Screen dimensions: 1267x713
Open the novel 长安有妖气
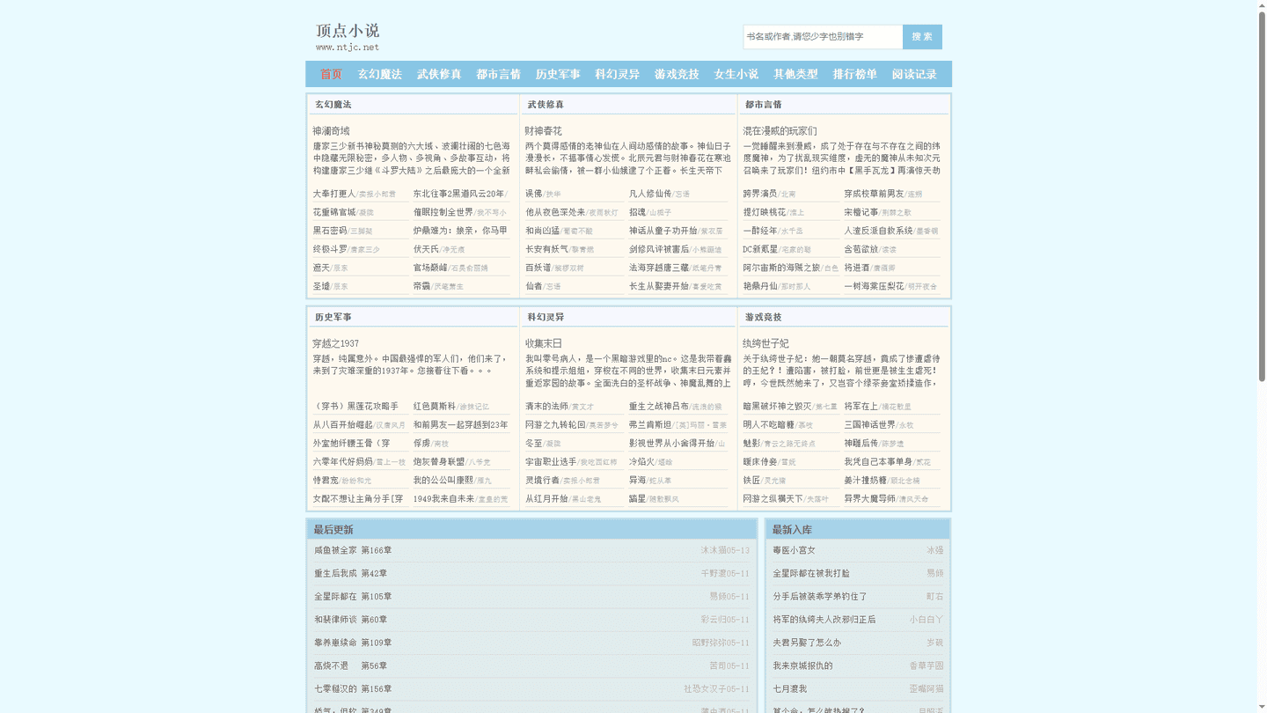coord(547,249)
